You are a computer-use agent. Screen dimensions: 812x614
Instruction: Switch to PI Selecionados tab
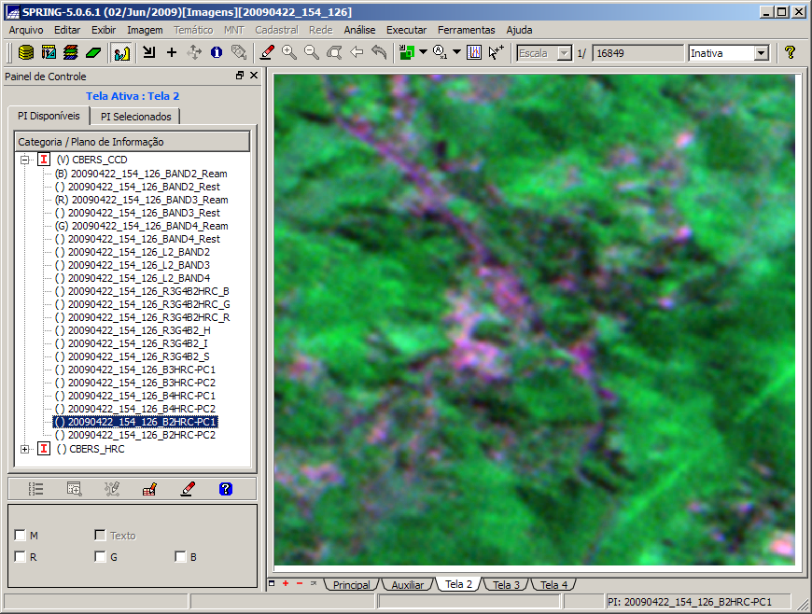135,117
